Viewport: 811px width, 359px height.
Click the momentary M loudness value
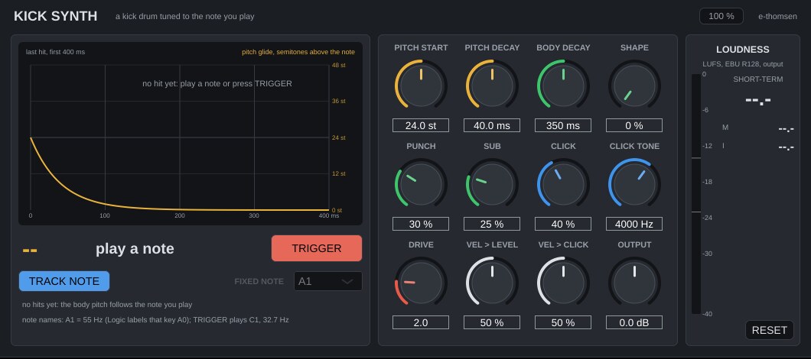[786, 129]
